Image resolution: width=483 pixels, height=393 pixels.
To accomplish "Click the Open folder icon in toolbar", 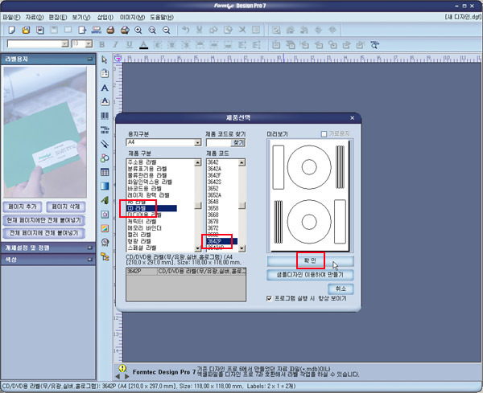I will coord(26,30).
